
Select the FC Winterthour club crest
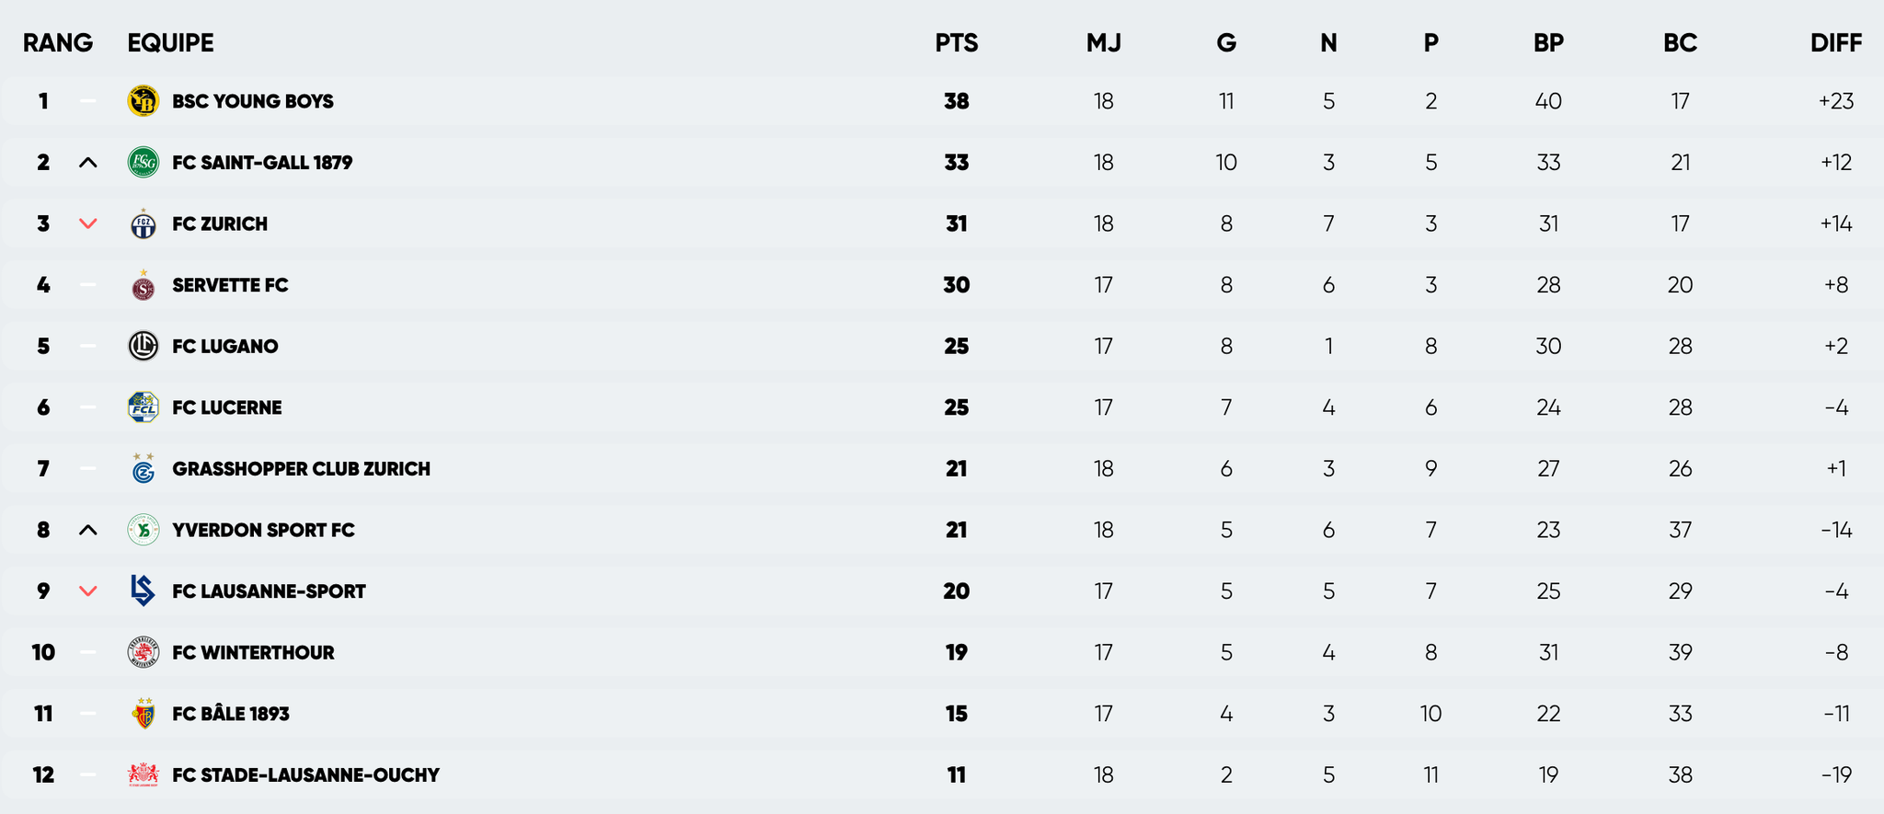[x=143, y=652]
